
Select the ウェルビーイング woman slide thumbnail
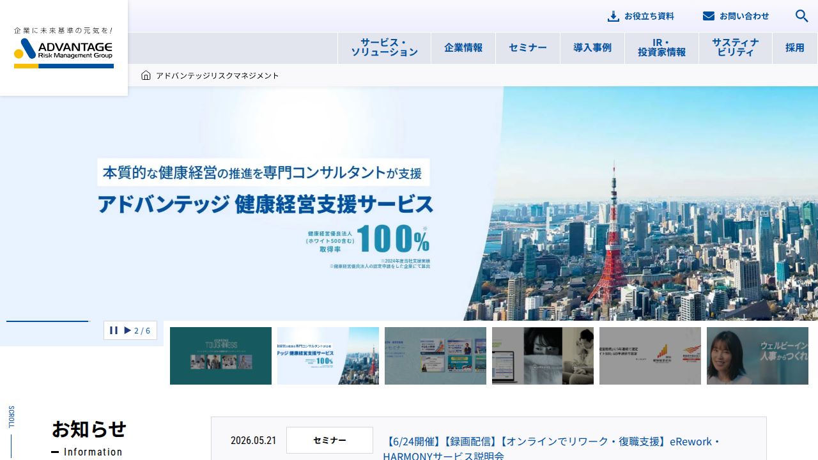(757, 356)
